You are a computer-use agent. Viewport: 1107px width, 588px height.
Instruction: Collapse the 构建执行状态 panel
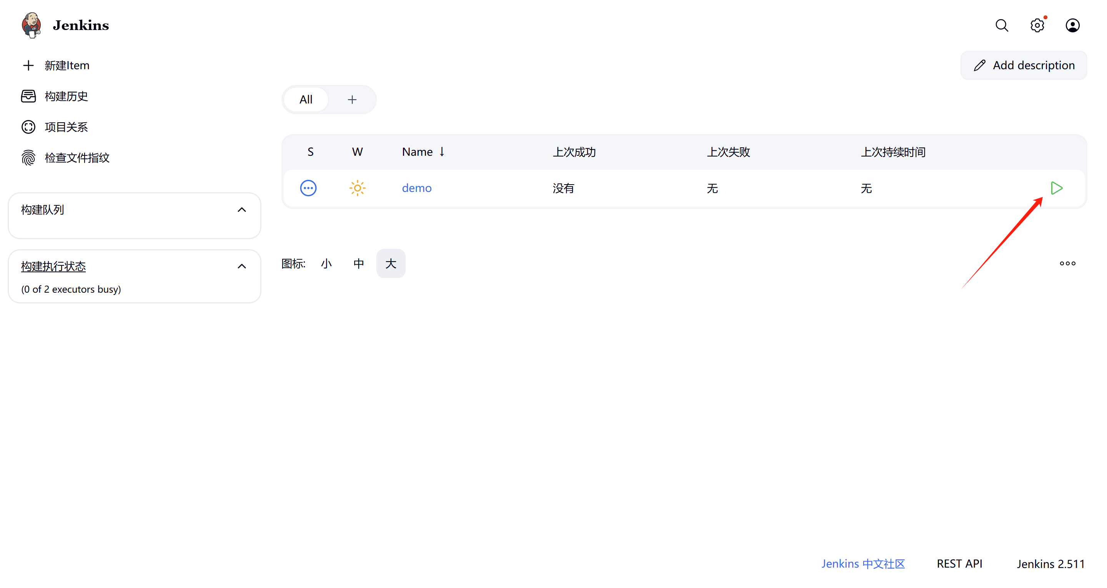click(242, 267)
